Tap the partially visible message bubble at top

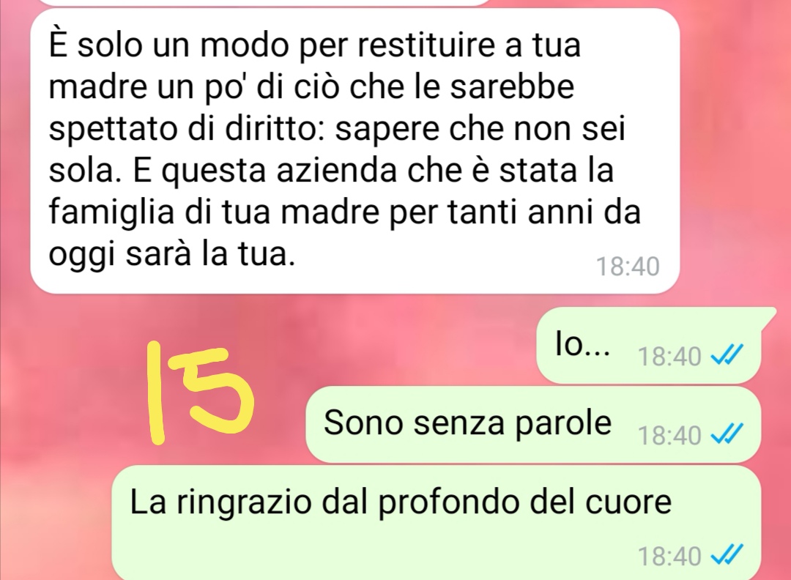click(x=265, y=2)
